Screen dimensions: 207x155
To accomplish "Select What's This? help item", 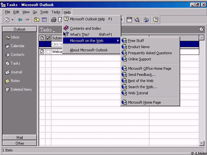I will (x=92, y=35).
